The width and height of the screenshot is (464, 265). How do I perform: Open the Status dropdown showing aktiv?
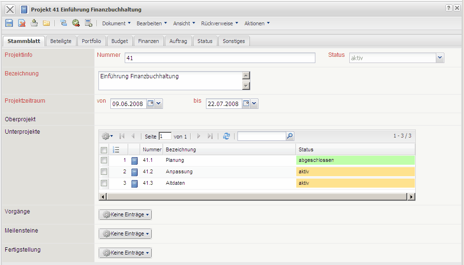(440, 58)
